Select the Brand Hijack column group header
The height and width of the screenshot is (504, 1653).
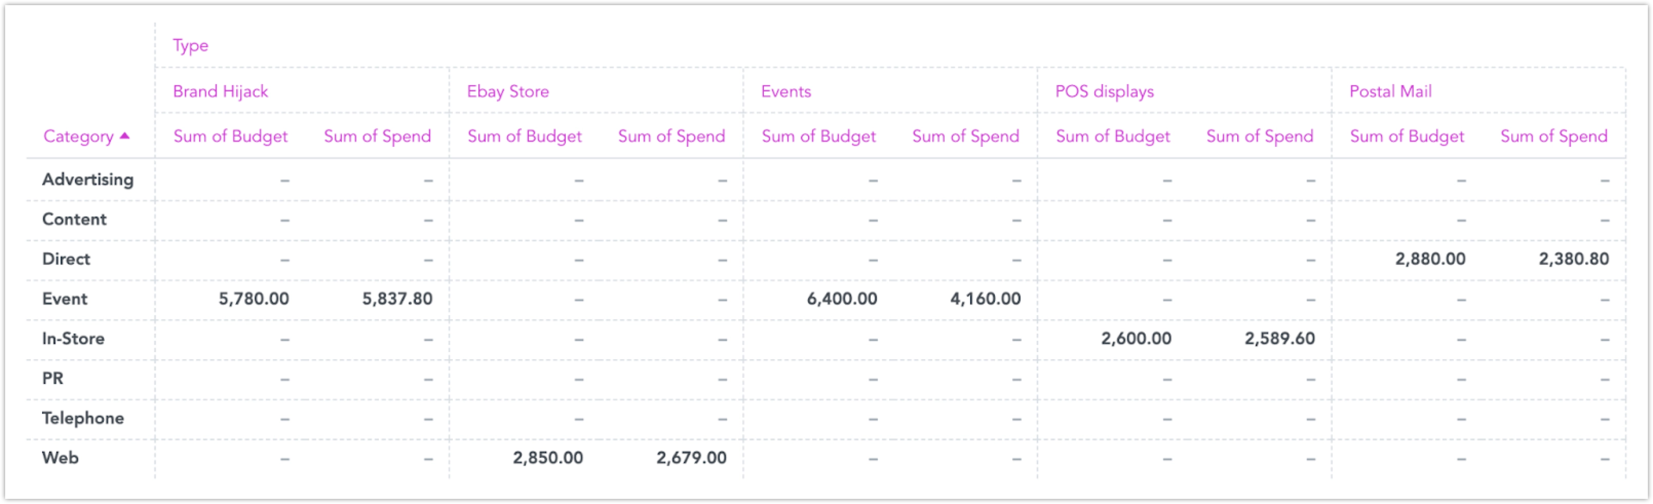point(220,91)
